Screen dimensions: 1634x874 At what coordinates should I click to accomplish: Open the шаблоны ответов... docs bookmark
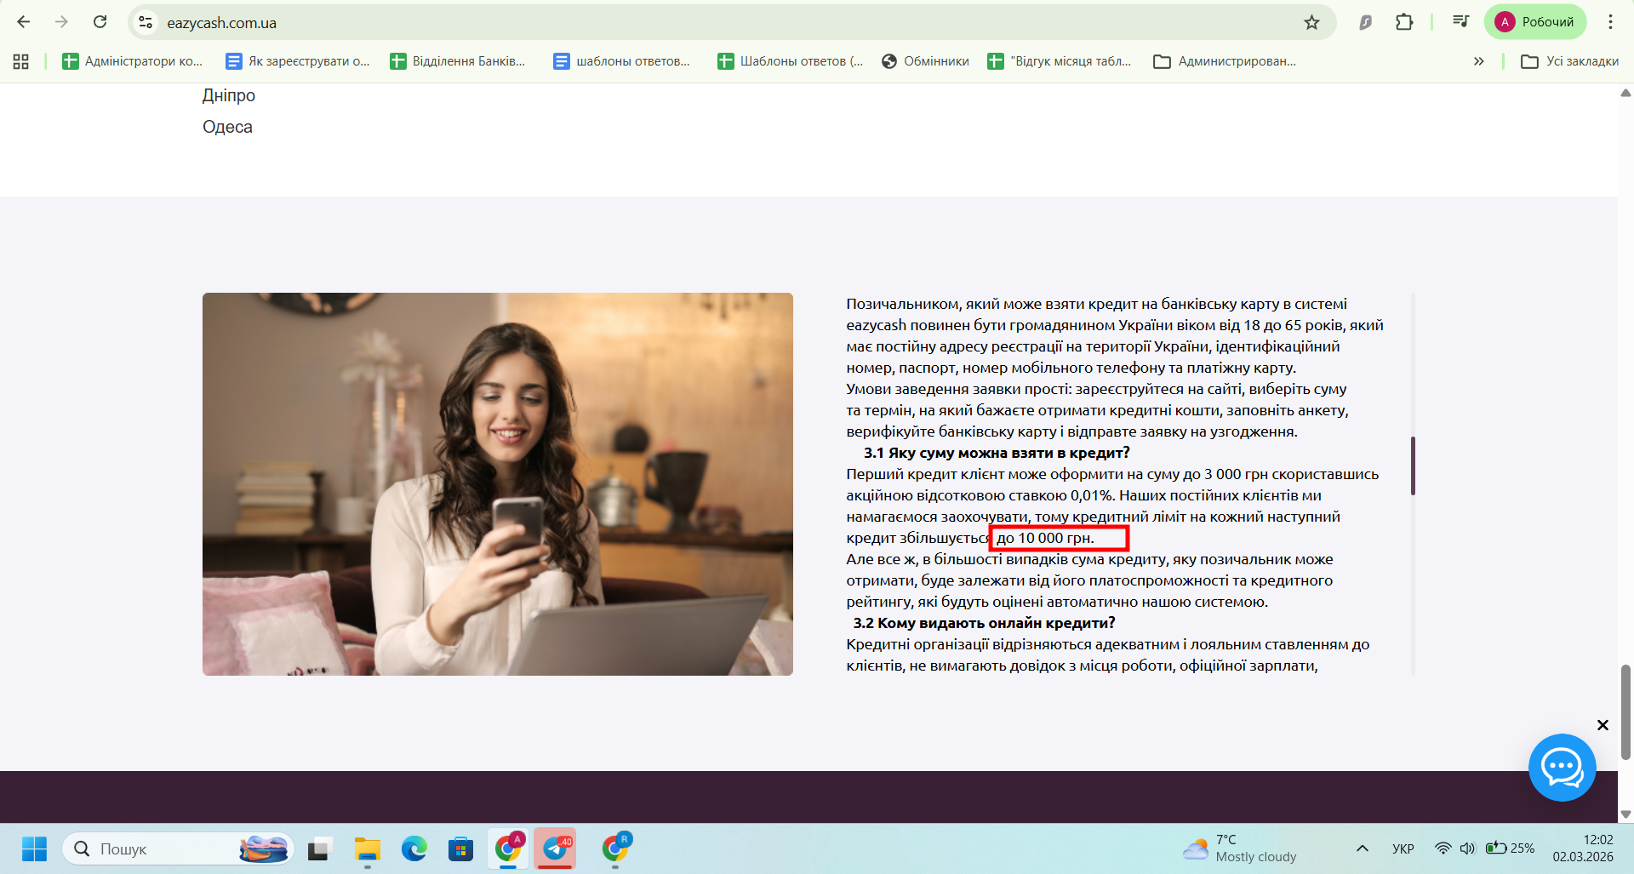622,61
